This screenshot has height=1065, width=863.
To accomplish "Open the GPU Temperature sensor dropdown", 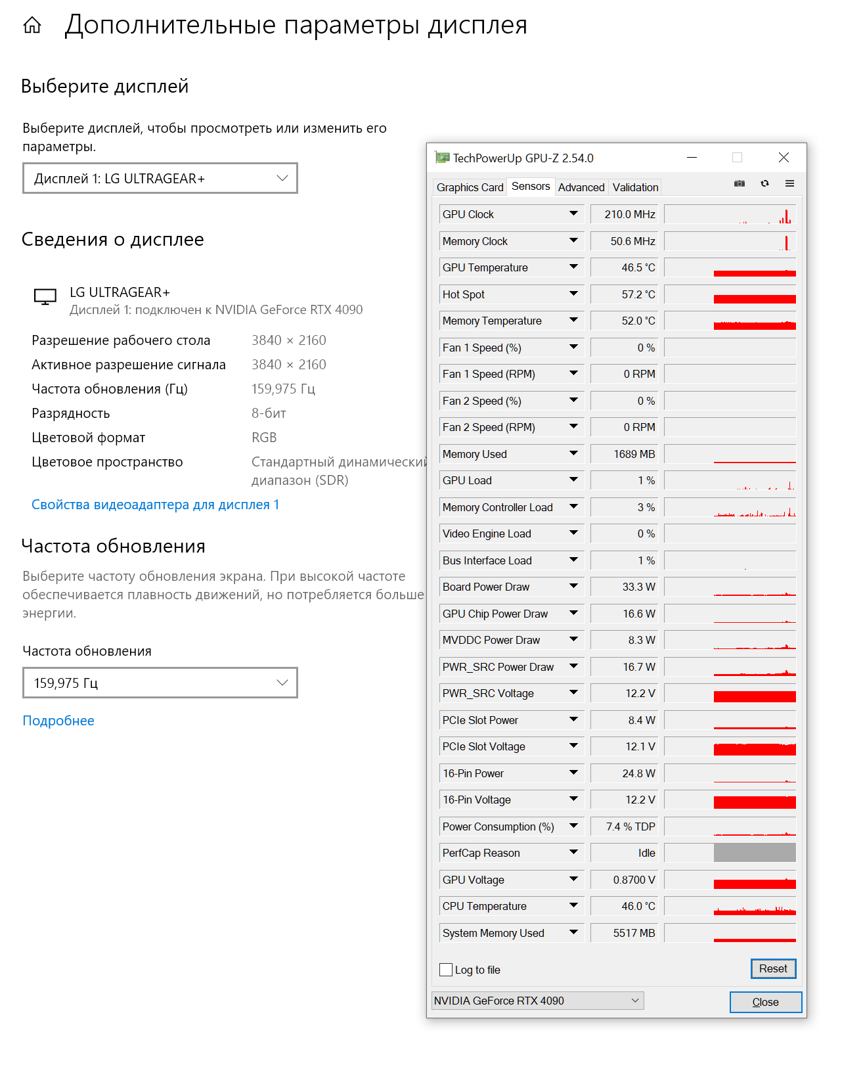I will [573, 267].
